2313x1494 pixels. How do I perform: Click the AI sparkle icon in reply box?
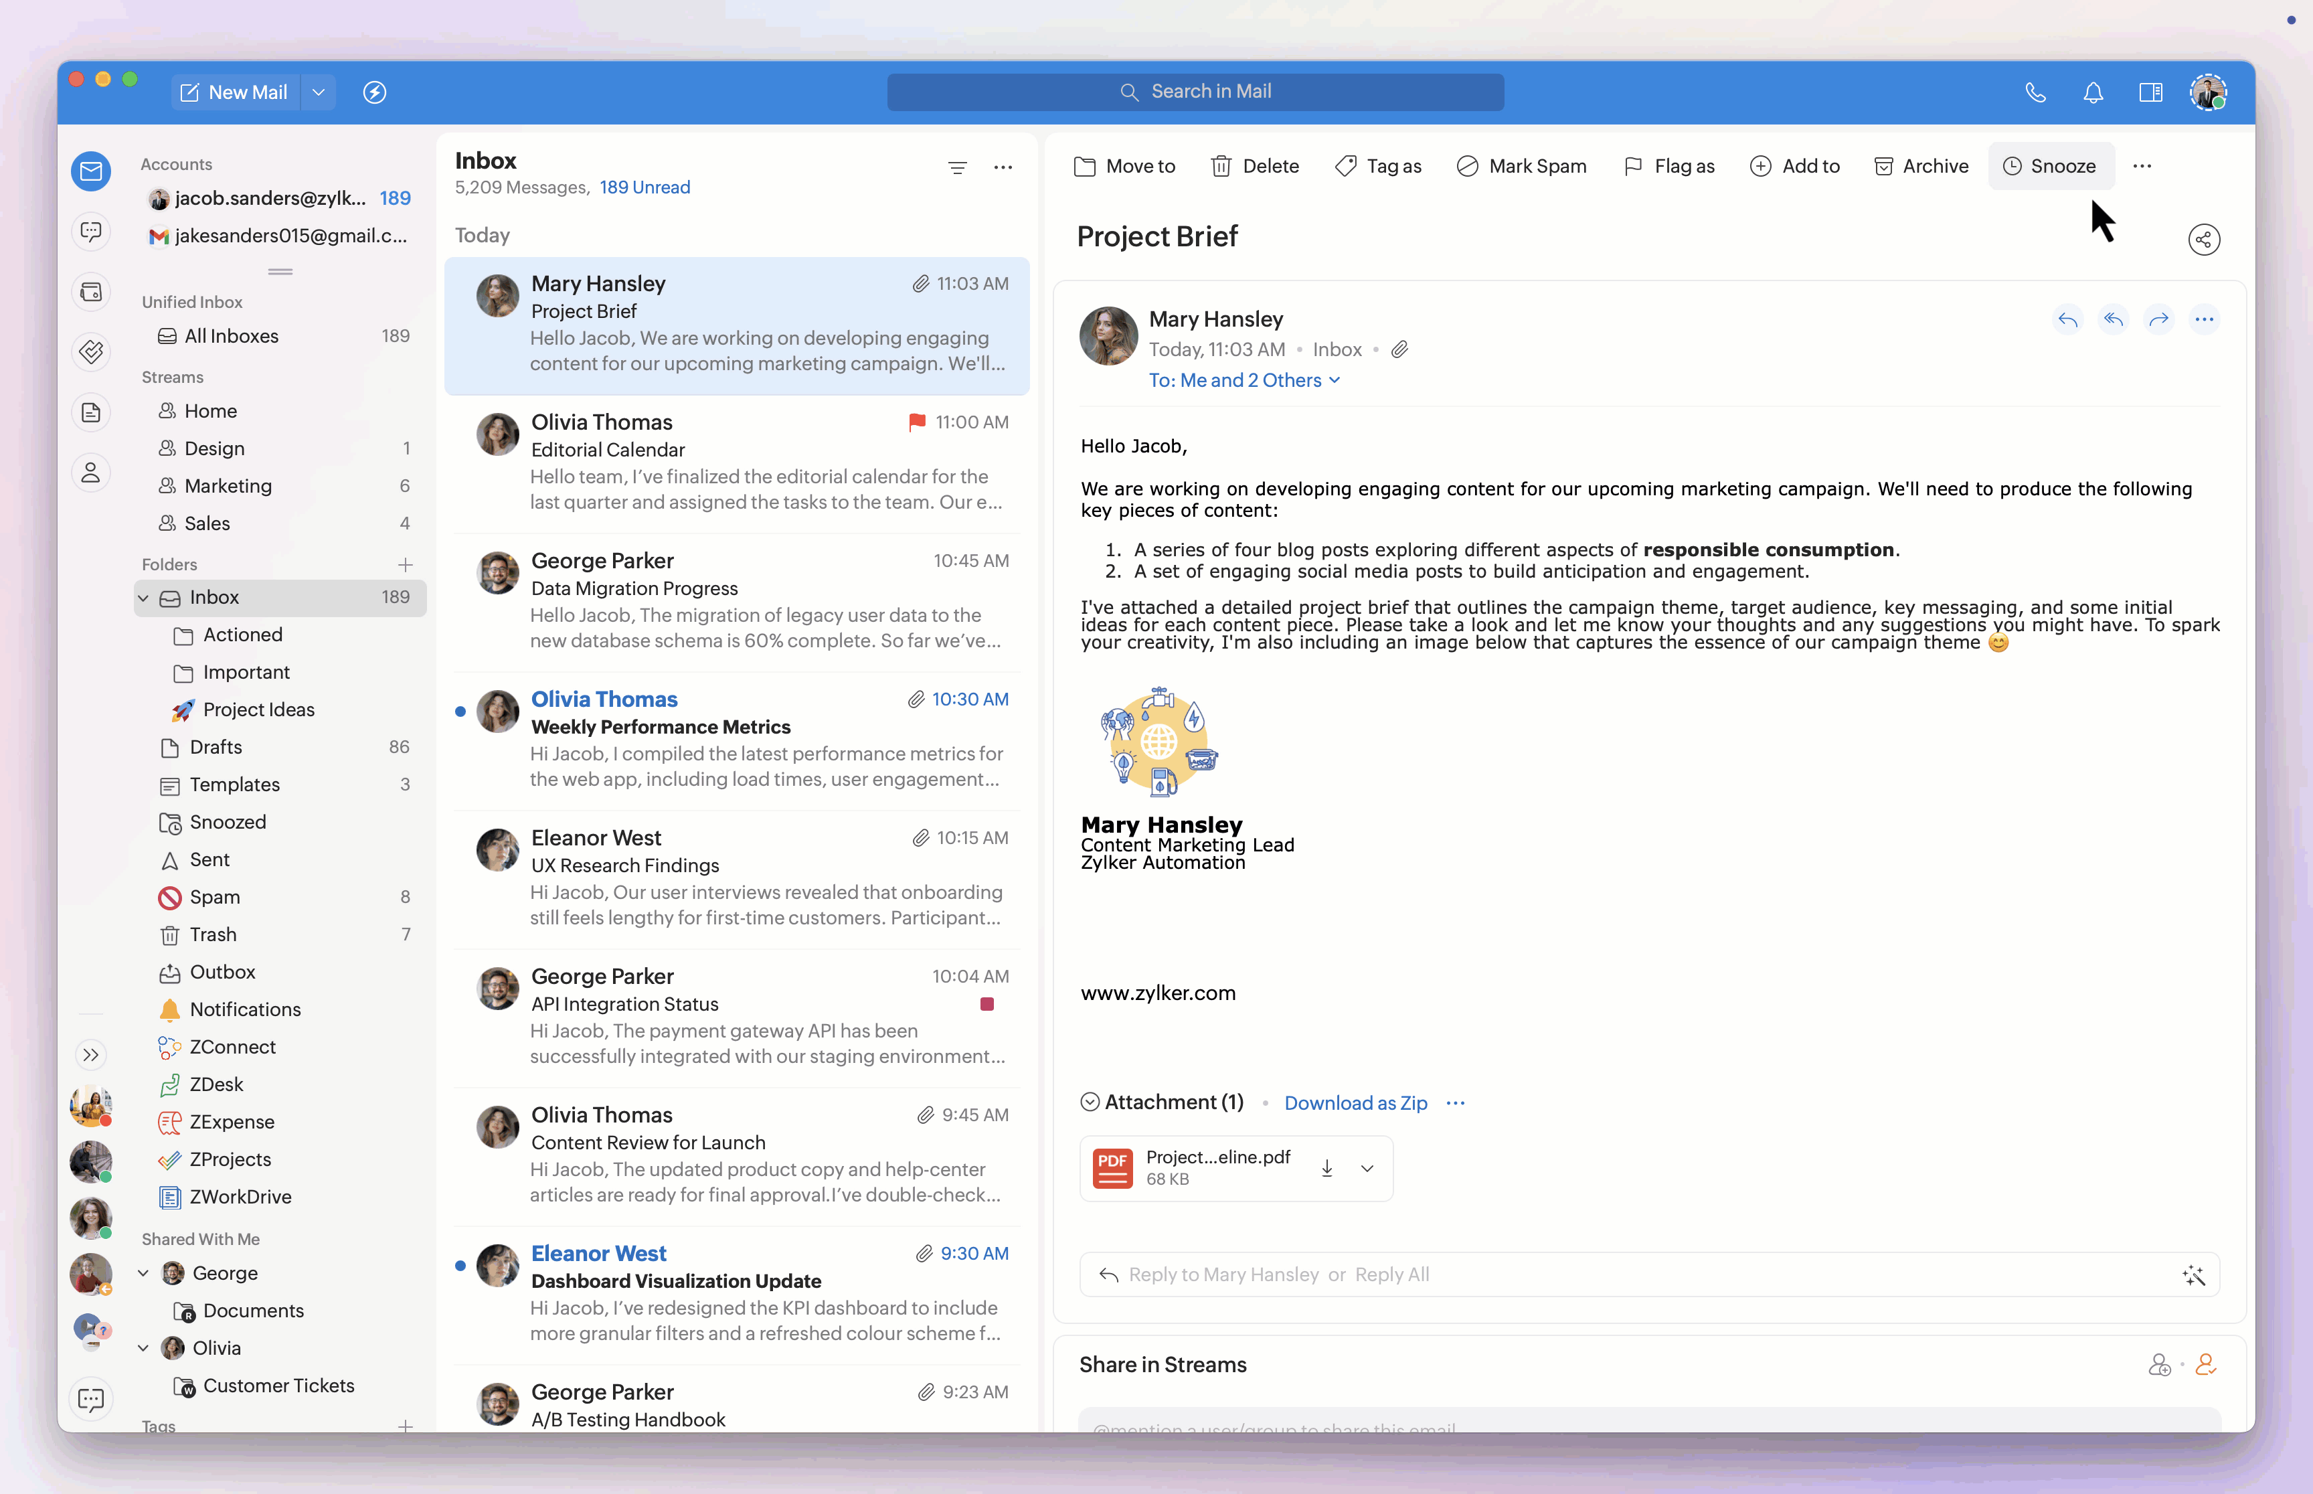(2194, 1274)
